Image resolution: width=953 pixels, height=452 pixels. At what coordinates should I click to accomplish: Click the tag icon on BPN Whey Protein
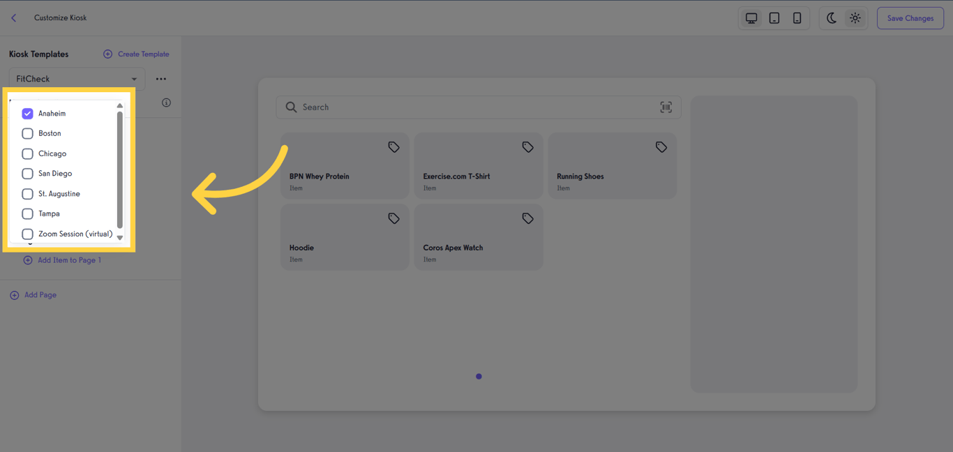click(x=393, y=146)
